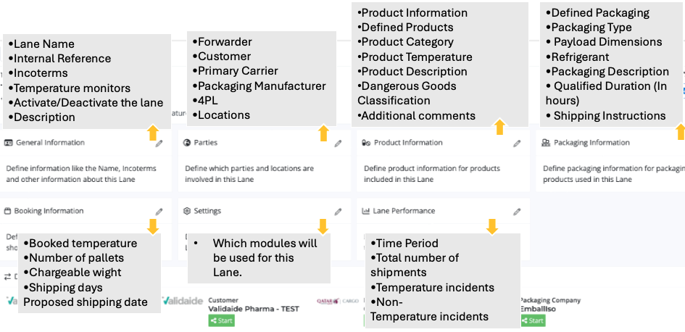Click the Validaide customer logo
685x332 pixels.
(183, 301)
